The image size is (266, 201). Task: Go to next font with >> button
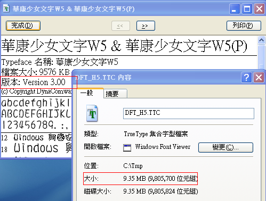146,26
